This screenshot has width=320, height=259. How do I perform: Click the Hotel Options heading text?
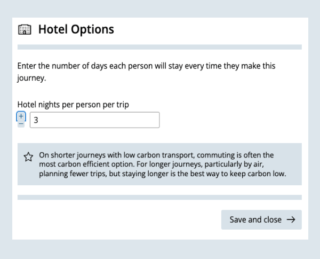coord(76,29)
